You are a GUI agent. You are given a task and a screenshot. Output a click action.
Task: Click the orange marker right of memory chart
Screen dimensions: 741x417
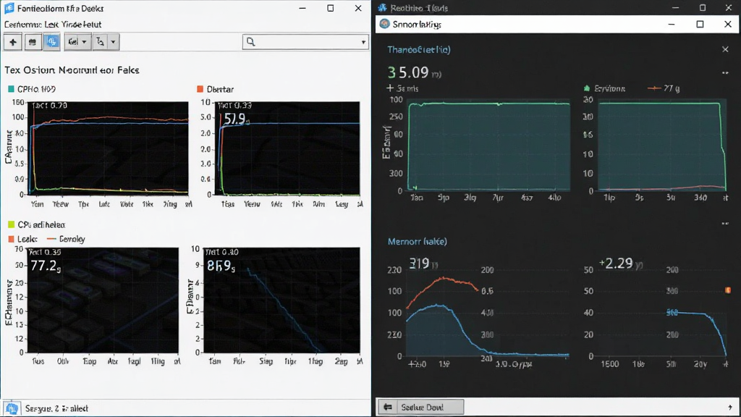pyautogui.click(x=728, y=290)
